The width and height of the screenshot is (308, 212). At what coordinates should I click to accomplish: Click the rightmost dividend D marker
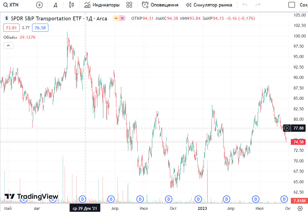coord(284,199)
